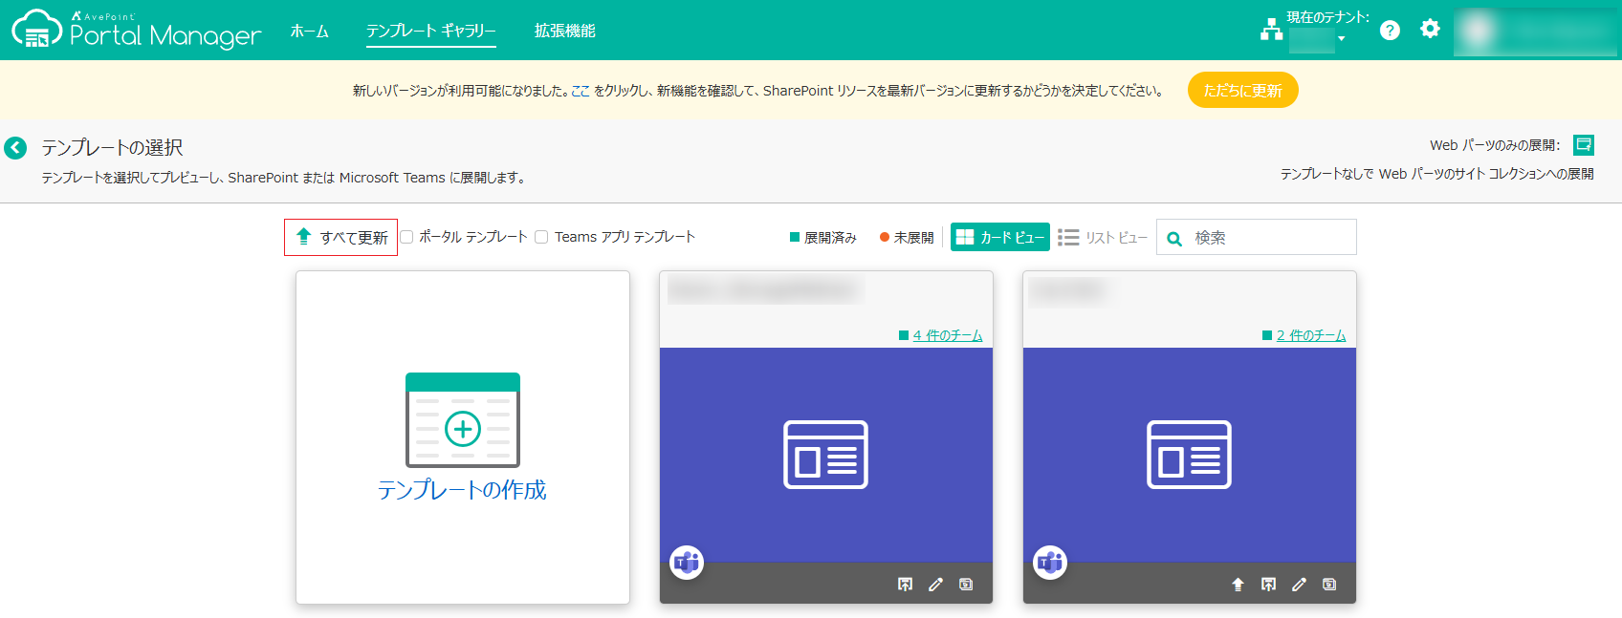Click the 4 件のチーム card template thumbnail
The width and height of the screenshot is (1622, 618).
826,455
